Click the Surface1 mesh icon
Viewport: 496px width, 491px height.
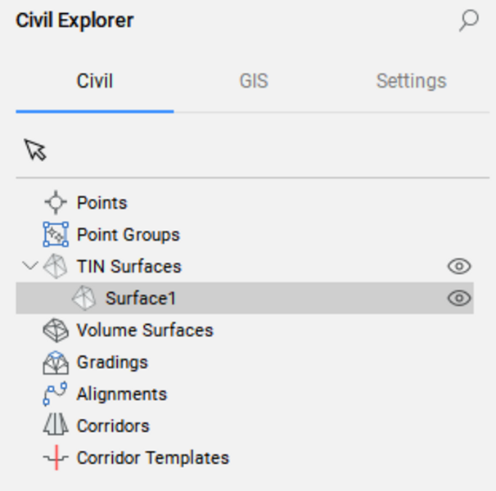click(x=83, y=298)
